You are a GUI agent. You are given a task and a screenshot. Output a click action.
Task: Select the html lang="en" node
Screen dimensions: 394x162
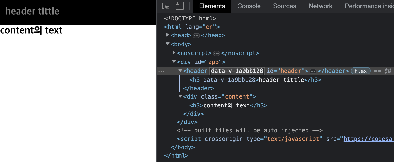pyautogui.click(x=192, y=27)
